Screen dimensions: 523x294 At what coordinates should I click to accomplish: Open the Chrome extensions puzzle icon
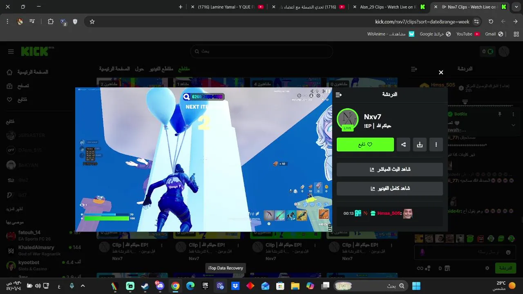(51, 22)
